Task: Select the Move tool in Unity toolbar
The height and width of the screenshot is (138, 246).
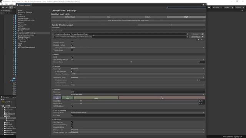Action: point(7,8)
